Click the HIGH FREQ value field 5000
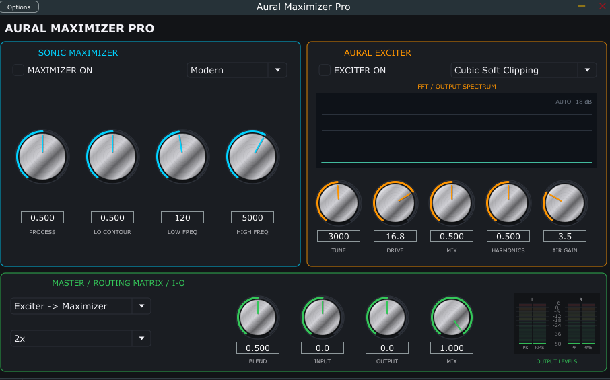The image size is (610, 380). 252,218
